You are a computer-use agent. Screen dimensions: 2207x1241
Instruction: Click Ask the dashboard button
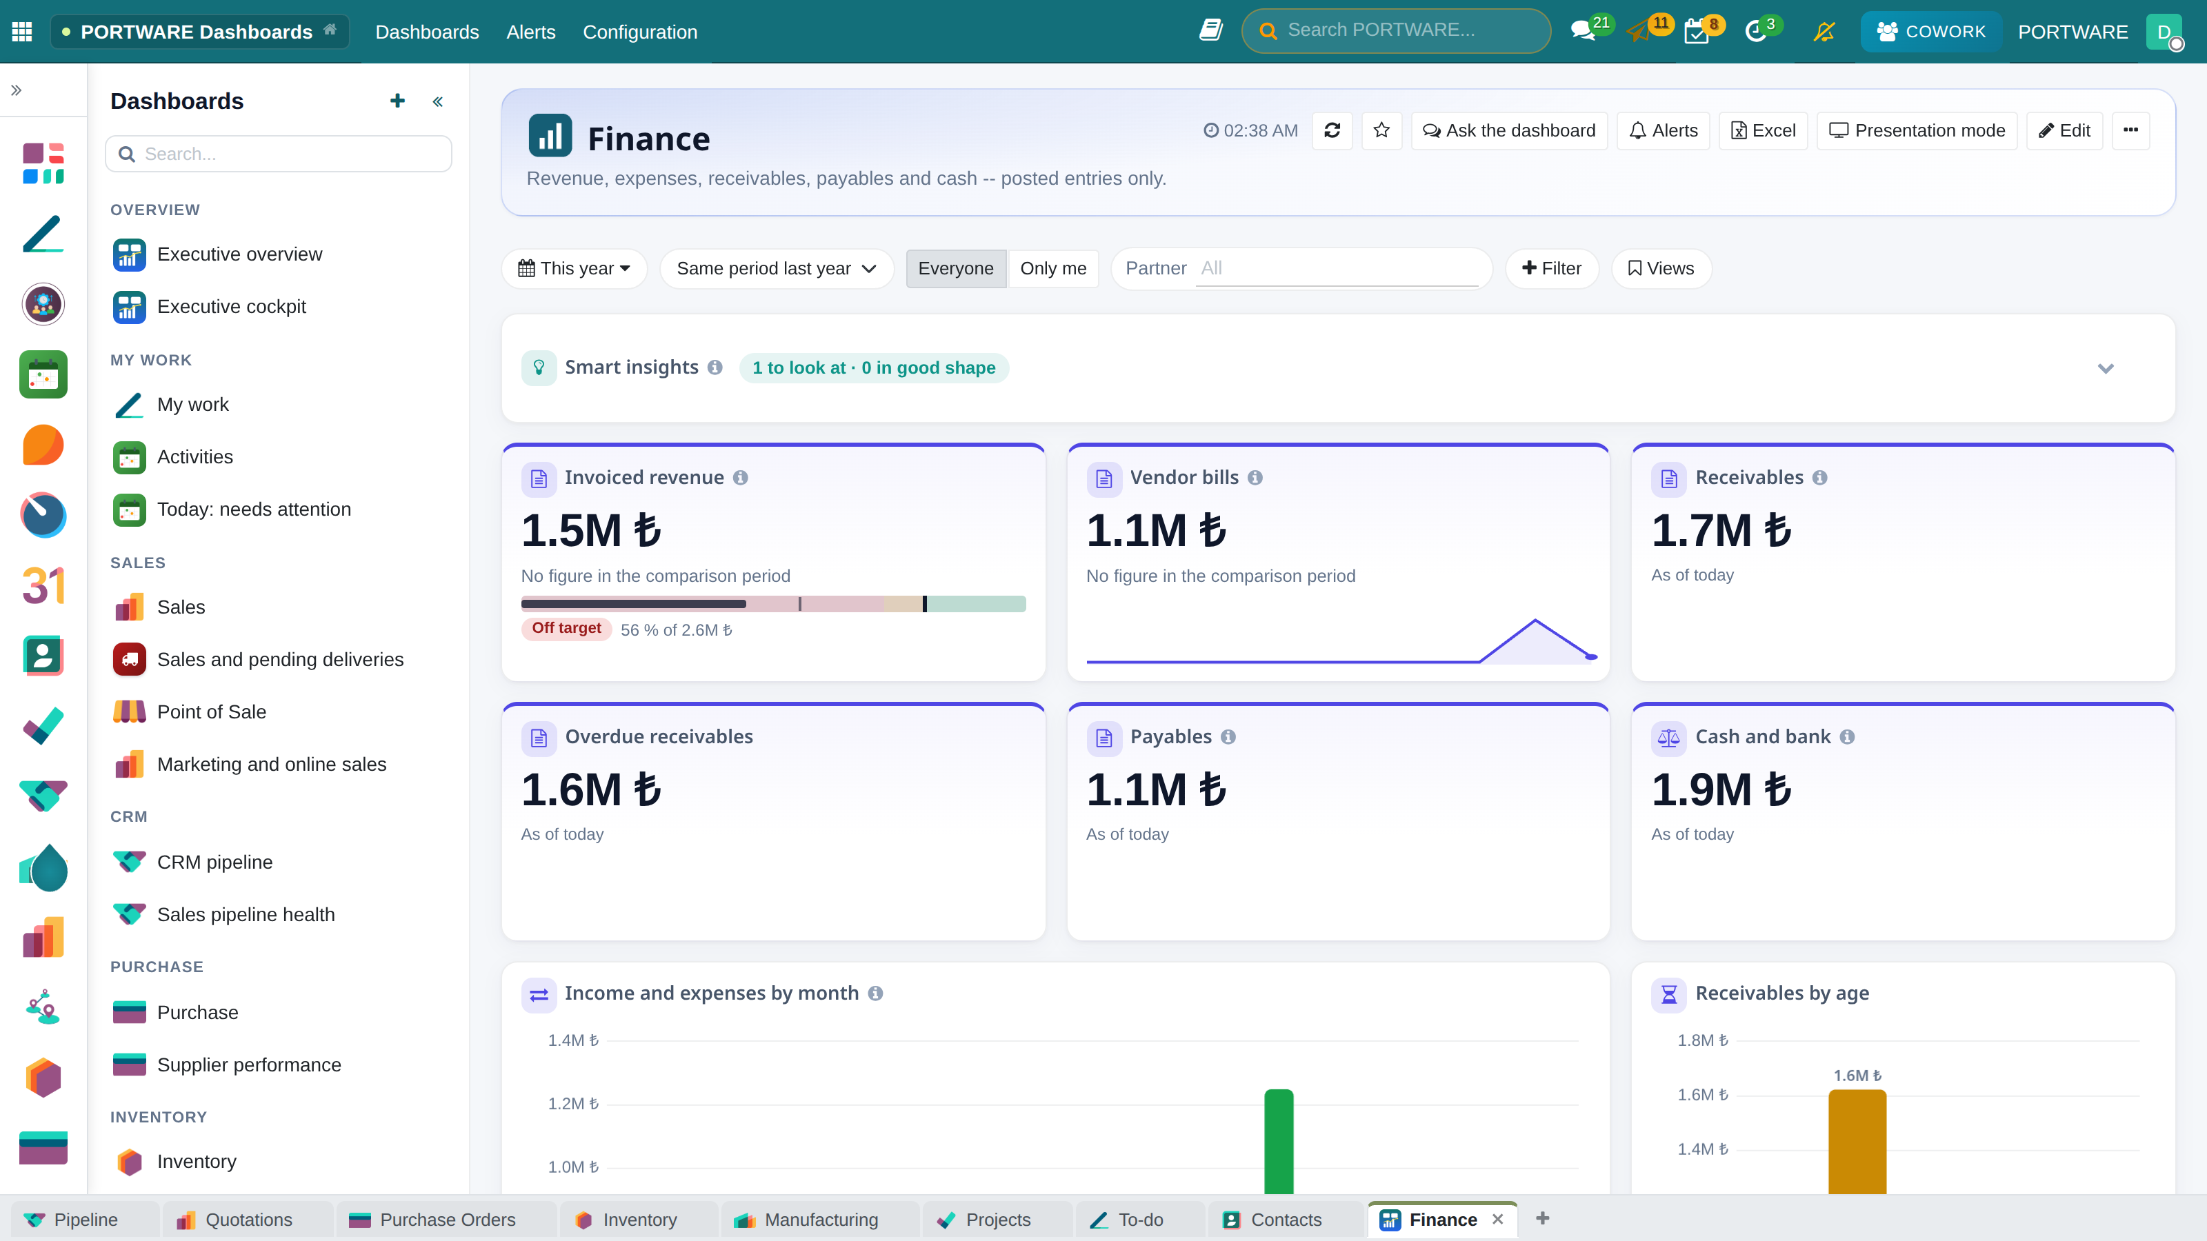pyautogui.click(x=1509, y=130)
